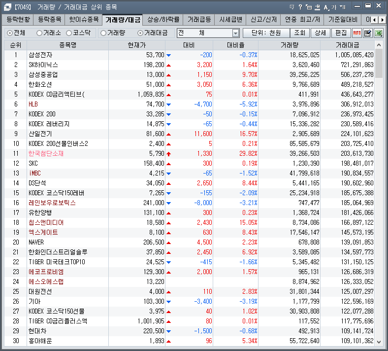This screenshot has width=388, height=351.
Task: Toggle the red AUTO refresh icon
Action: (357, 33)
